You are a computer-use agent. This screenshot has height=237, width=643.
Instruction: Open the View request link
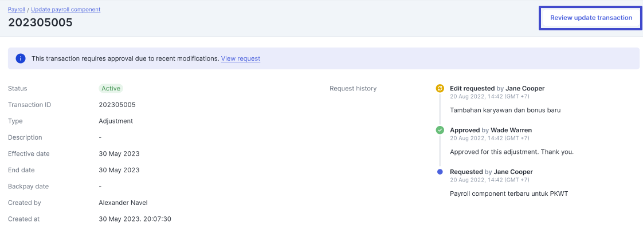pyautogui.click(x=241, y=58)
